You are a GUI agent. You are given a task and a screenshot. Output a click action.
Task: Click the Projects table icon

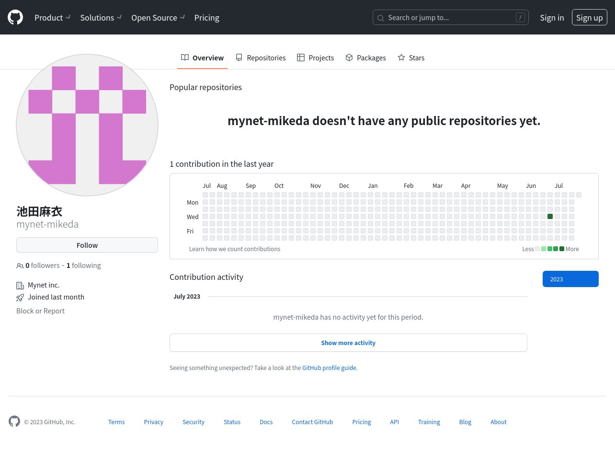pyautogui.click(x=301, y=58)
